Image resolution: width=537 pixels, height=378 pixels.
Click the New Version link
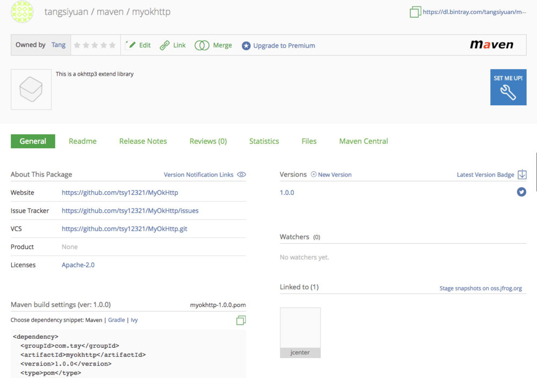(335, 175)
